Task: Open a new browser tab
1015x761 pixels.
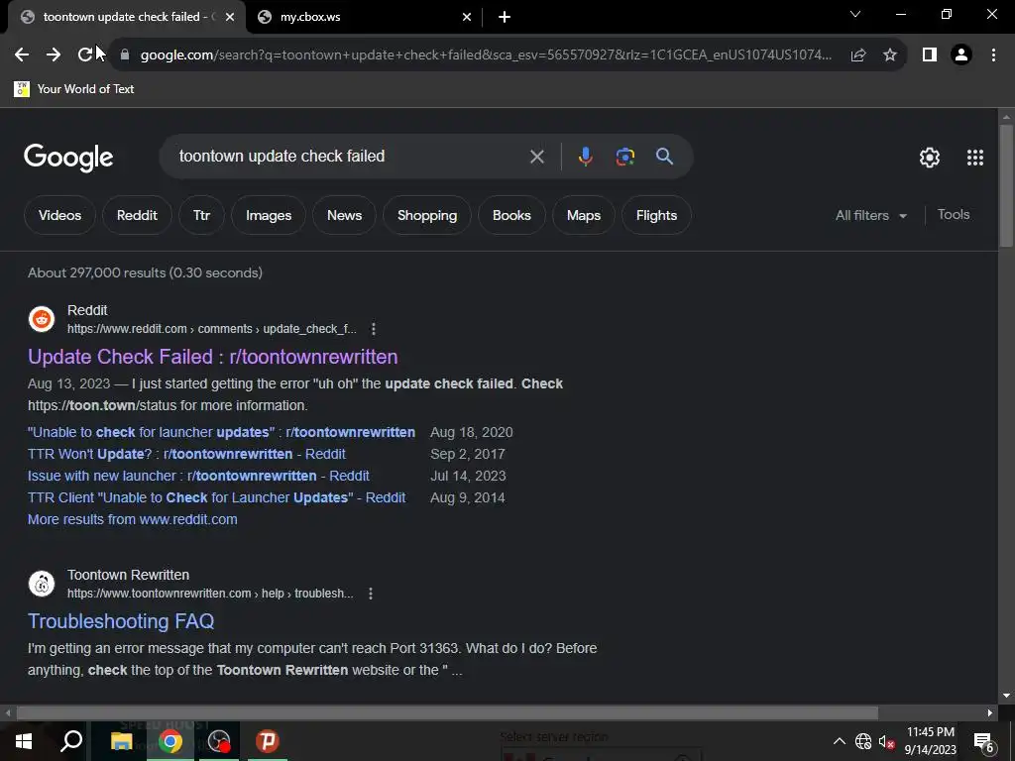Action: point(505,18)
